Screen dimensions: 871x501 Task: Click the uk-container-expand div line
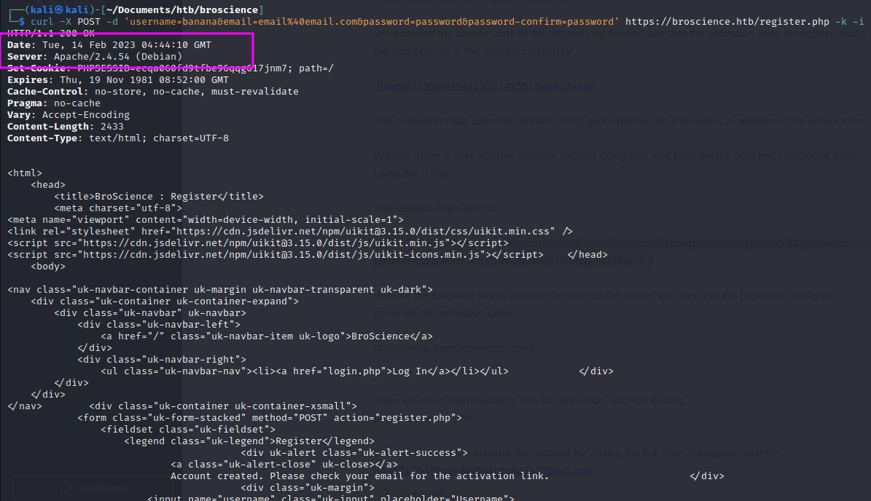165,301
